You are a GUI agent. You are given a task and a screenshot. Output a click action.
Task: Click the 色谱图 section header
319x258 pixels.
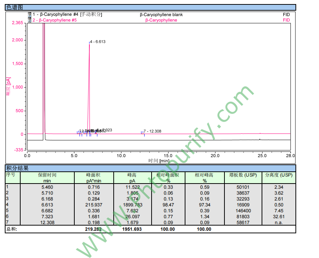click(x=14, y=7)
